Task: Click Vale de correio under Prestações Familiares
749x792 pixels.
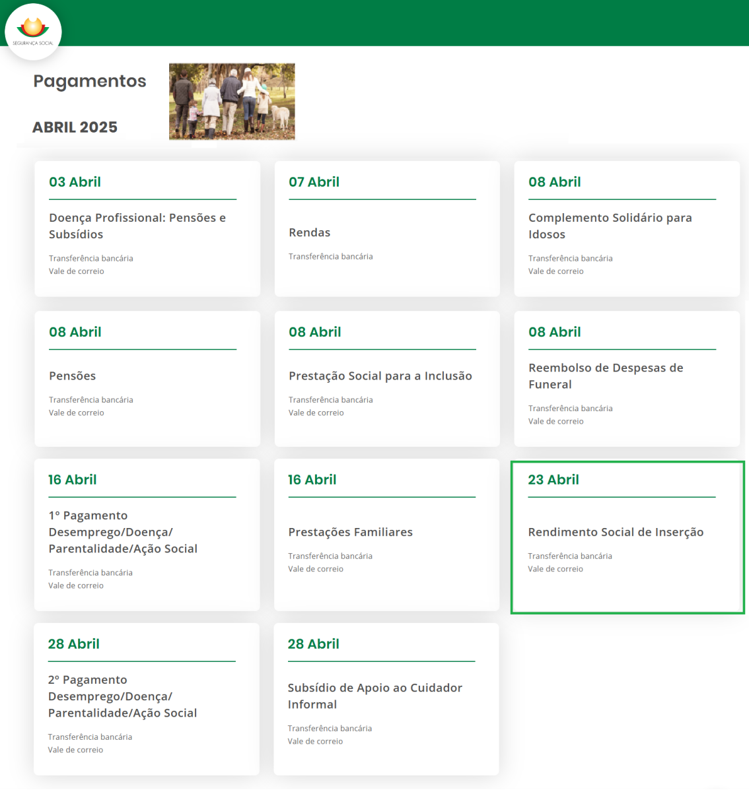Action: 315,569
